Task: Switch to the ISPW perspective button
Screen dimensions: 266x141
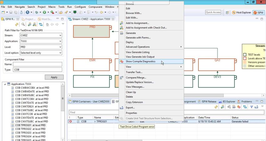Action: [258, 13]
